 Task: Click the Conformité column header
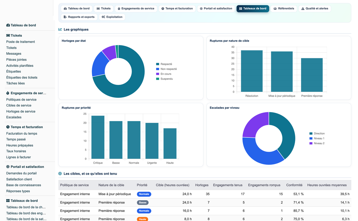point(294,185)
